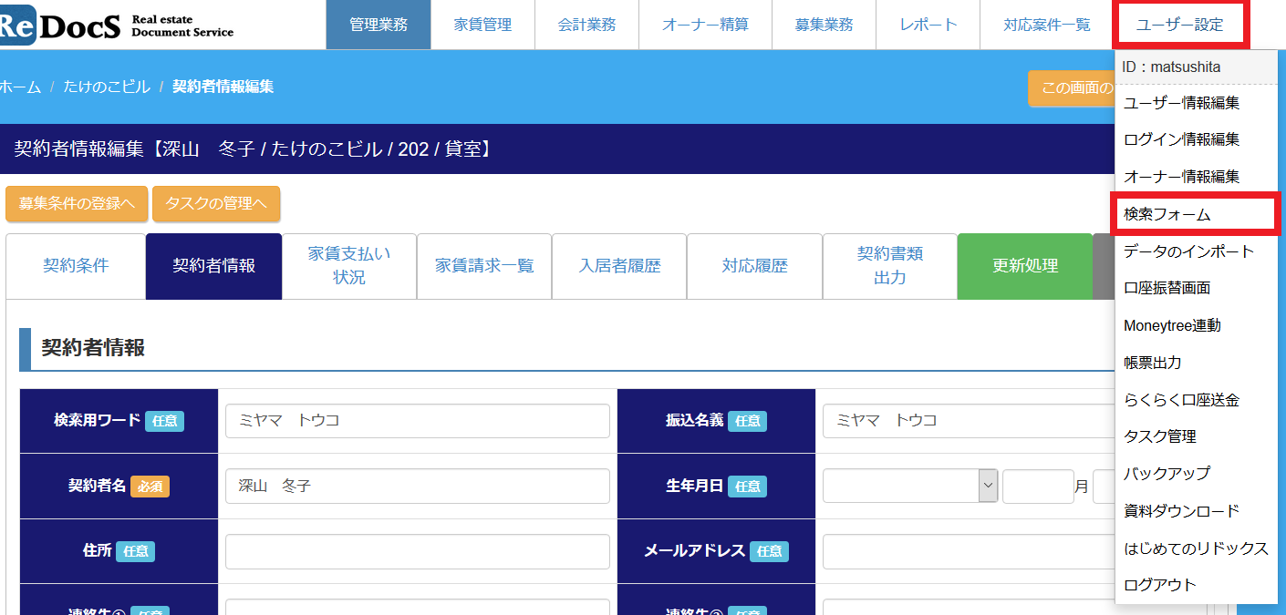Focus the 住所 input field
The width and height of the screenshot is (1286, 615).
(x=417, y=551)
